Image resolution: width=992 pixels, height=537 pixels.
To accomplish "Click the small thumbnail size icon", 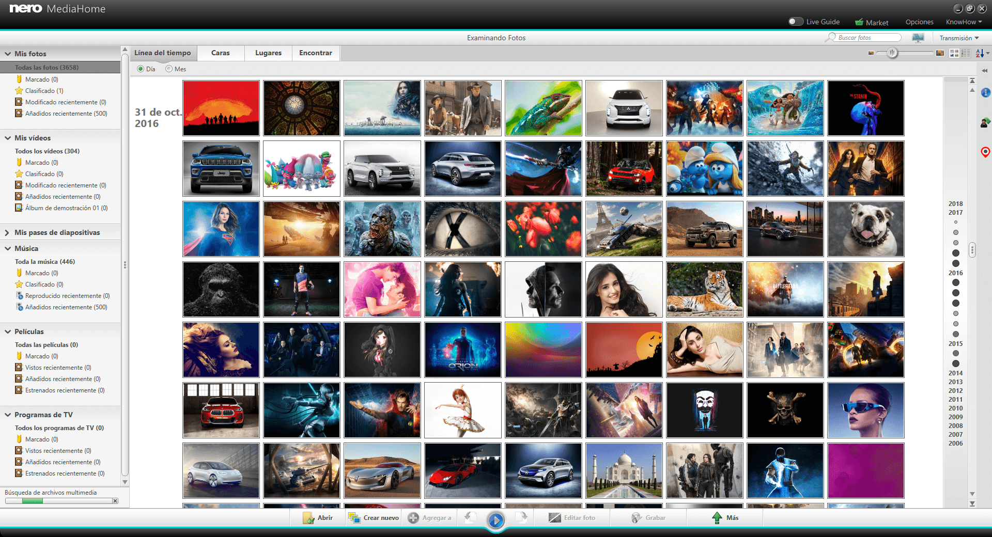I will point(871,53).
